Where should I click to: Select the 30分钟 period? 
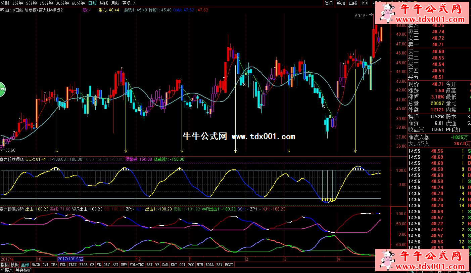tap(62, 3)
